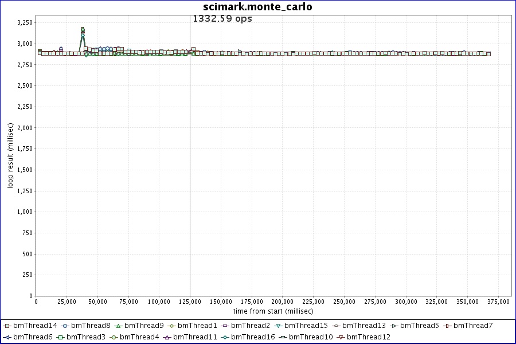Select the bmThread2 legend label
Screen dimensions: 516x344
tap(251, 326)
